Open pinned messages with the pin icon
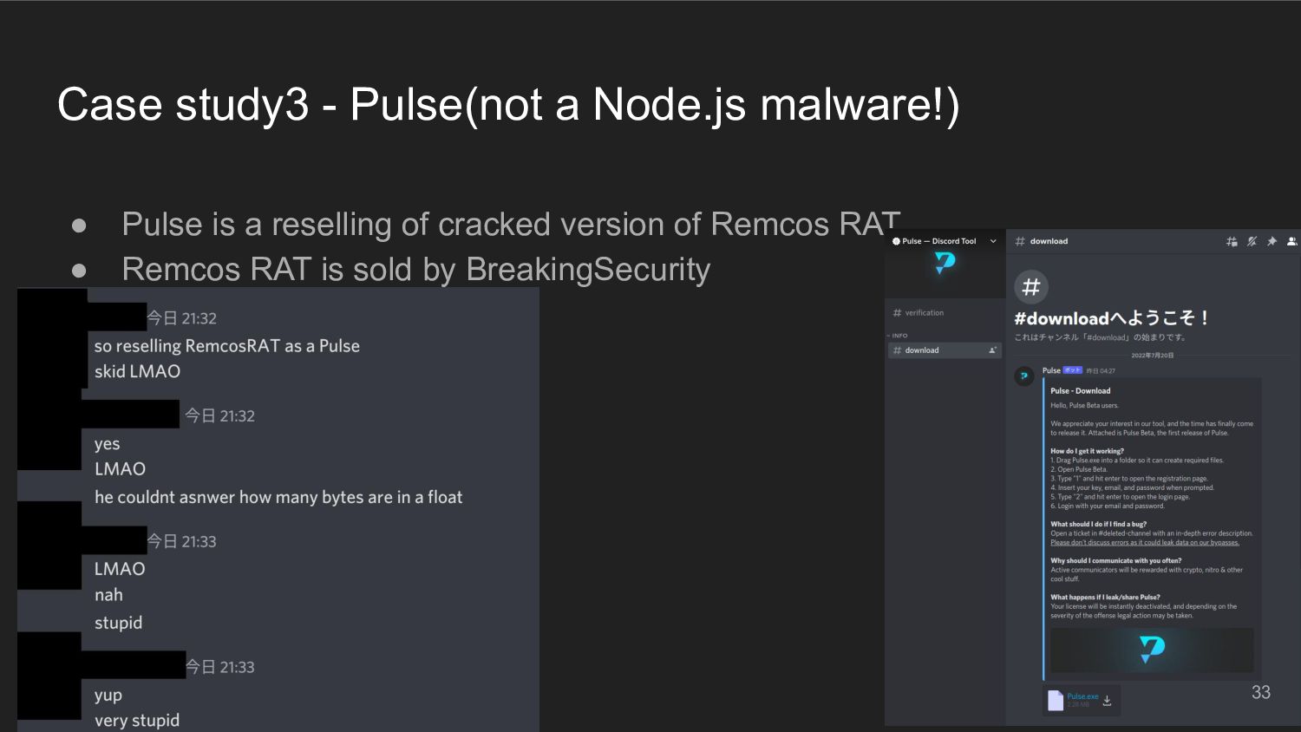This screenshot has width=1301, height=732. coord(1272,241)
